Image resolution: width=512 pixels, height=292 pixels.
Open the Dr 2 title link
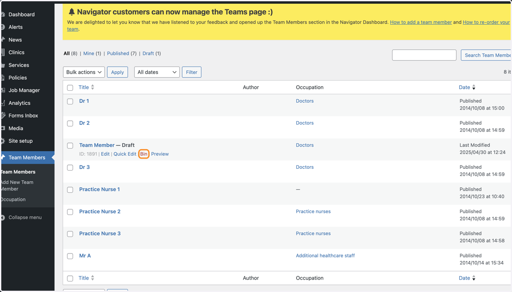pyautogui.click(x=84, y=123)
